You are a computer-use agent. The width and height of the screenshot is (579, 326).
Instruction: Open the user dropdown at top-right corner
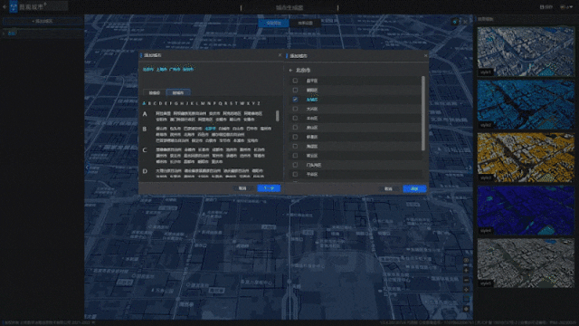[566, 6]
